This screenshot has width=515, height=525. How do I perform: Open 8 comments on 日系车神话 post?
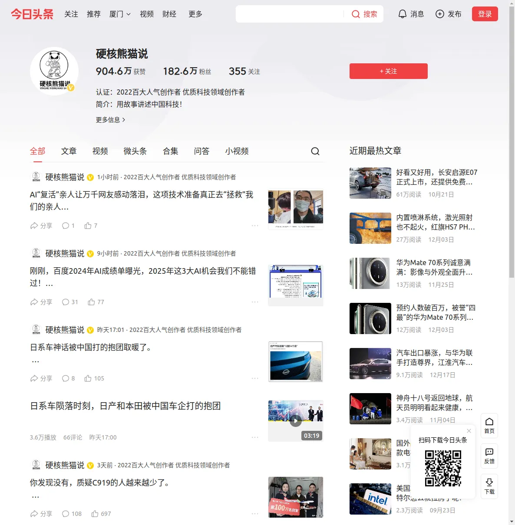coord(68,378)
